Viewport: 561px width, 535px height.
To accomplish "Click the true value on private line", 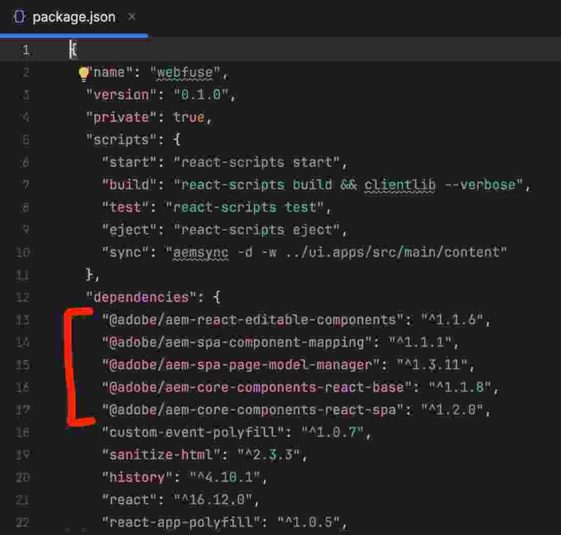I will point(189,117).
